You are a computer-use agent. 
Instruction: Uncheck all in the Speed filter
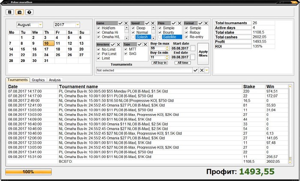(153, 23)
